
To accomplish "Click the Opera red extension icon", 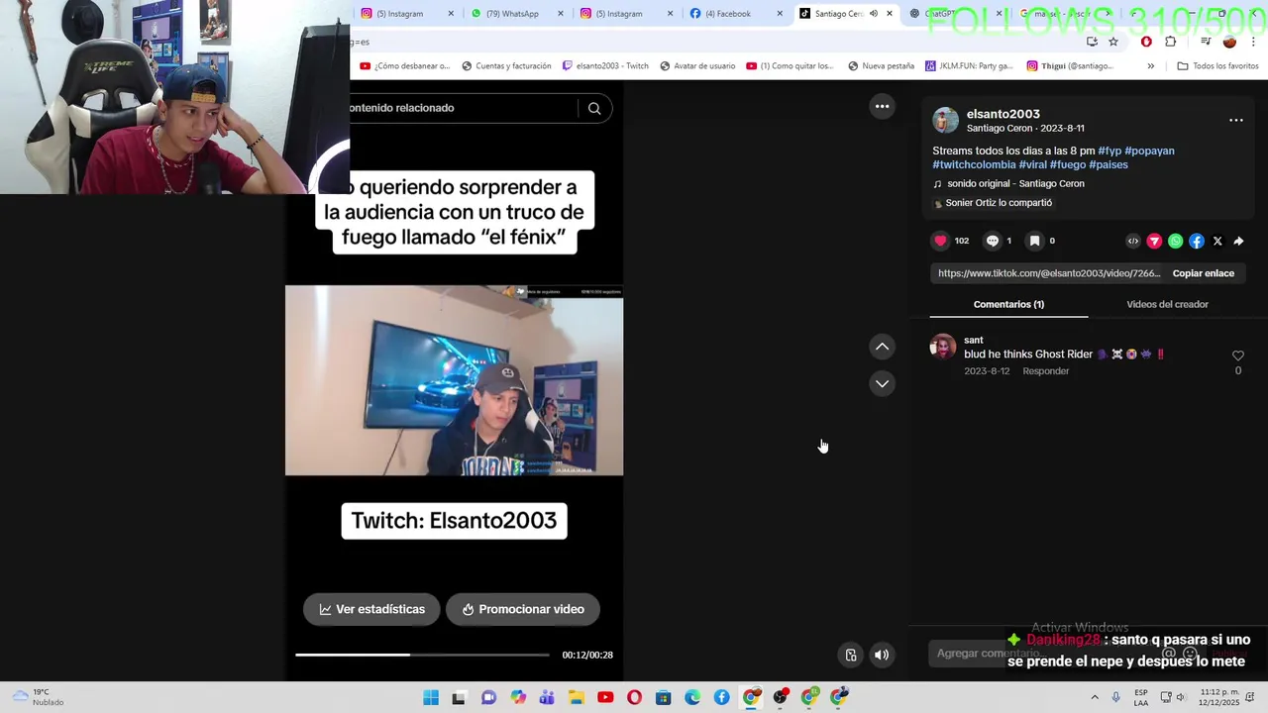I will 1146,42.
